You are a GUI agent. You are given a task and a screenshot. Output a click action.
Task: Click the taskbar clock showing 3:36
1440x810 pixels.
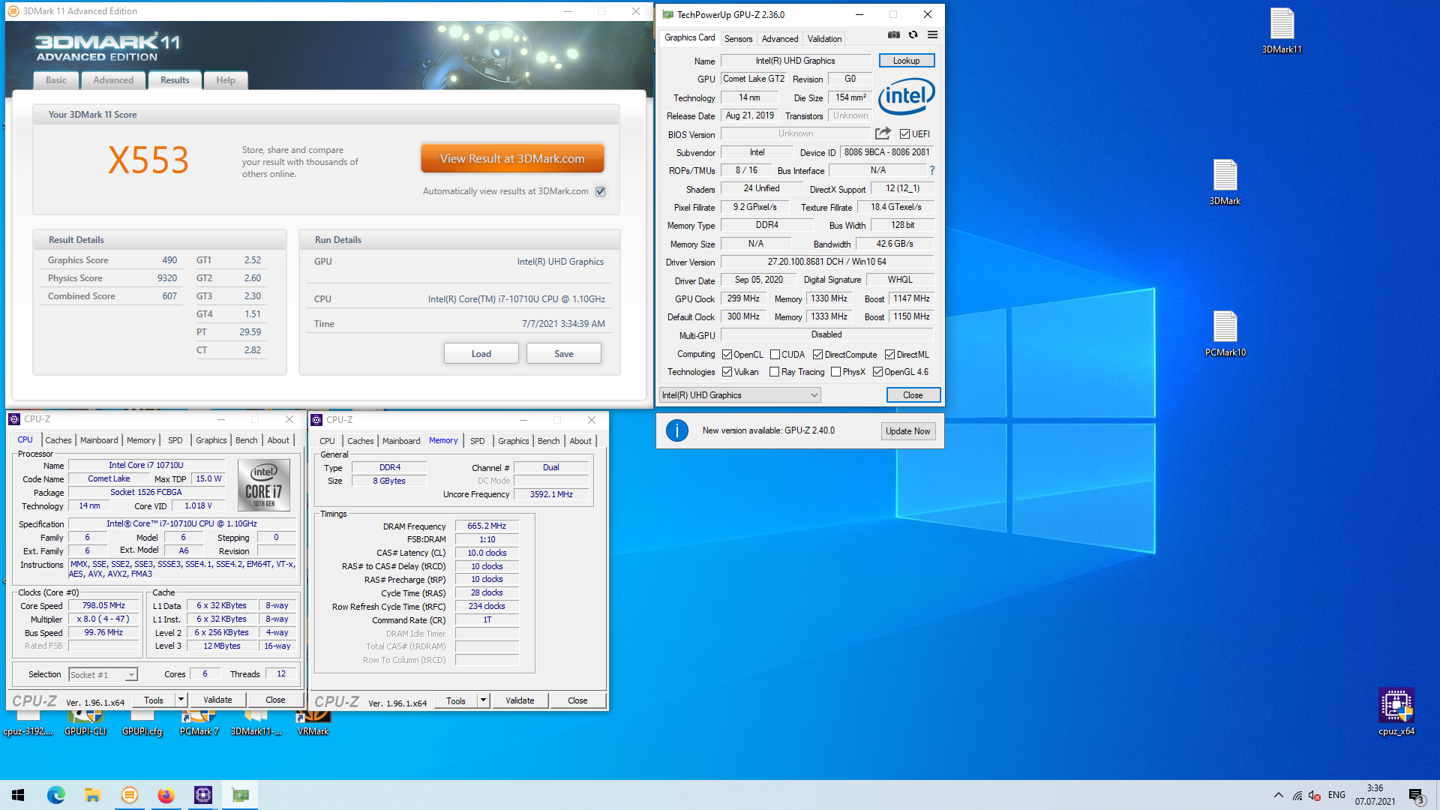[x=1375, y=795]
